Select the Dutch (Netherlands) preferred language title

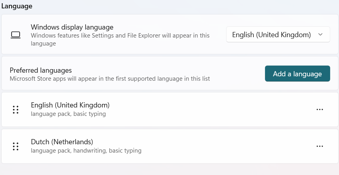pyautogui.click(x=62, y=142)
